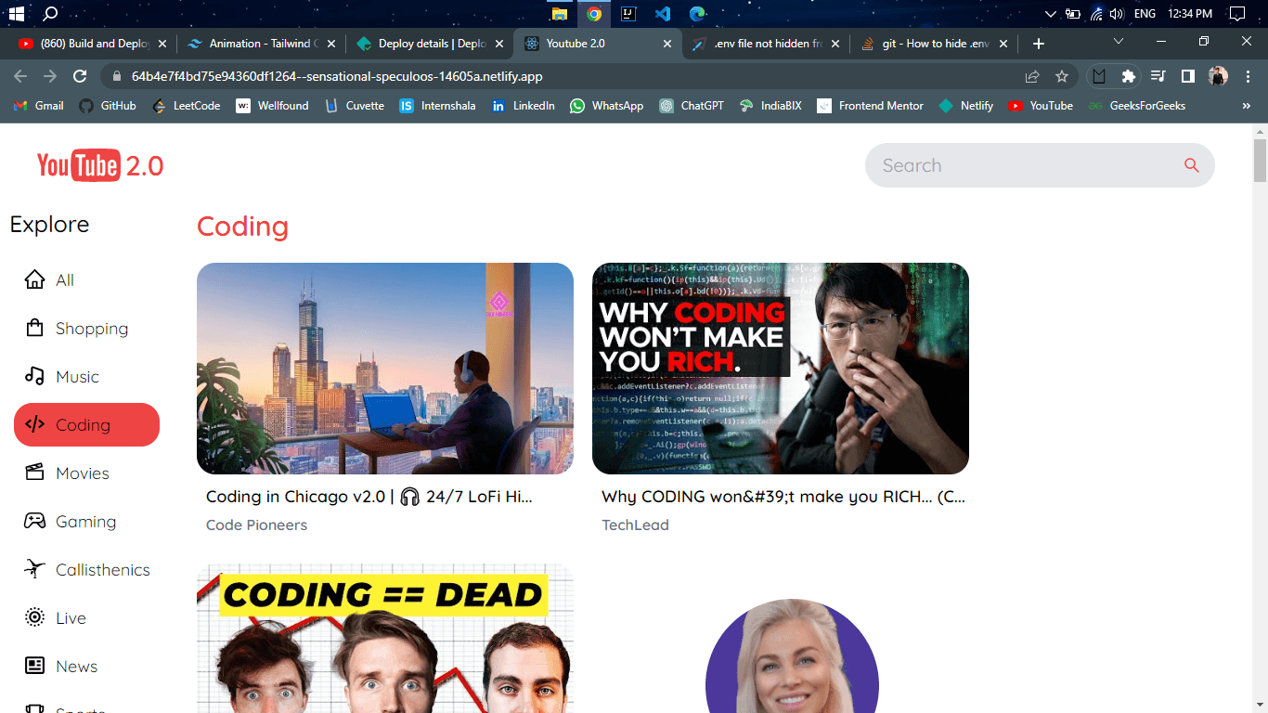Viewport: 1268px width, 713px height.
Task: Go back with the browser back arrow
Action: [x=20, y=76]
